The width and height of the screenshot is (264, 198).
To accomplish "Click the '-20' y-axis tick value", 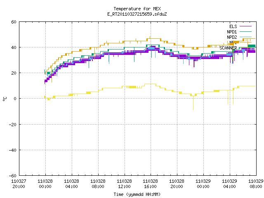I will [13, 125].
